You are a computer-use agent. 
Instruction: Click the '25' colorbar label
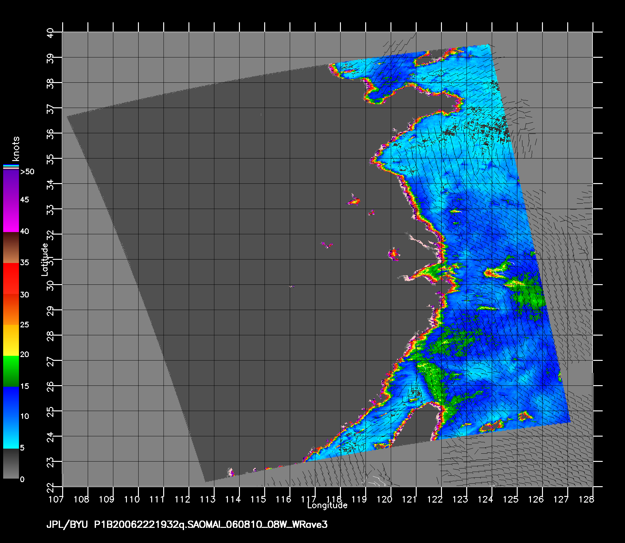[24, 325]
